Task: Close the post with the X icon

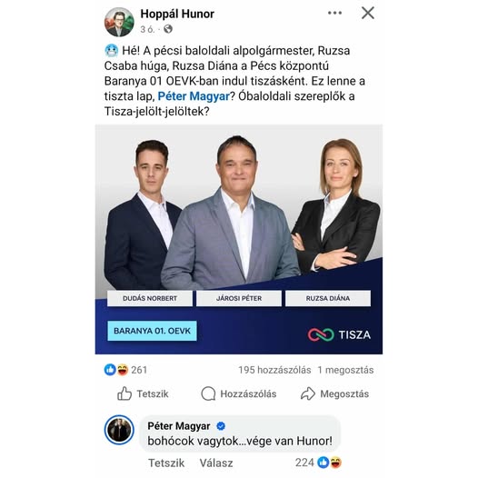Action: tap(368, 13)
